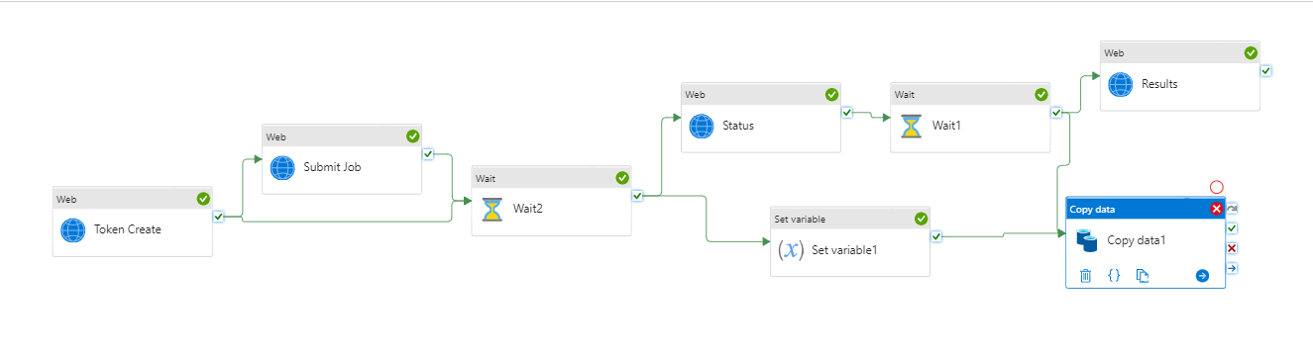Click the red error icon on Copy data
The width and height of the screenshot is (1313, 358).
click(x=1216, y=209)
